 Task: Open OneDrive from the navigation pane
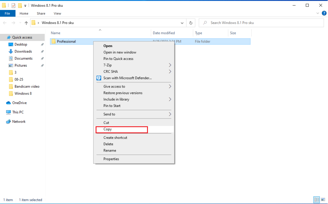[x=19, y=103]
